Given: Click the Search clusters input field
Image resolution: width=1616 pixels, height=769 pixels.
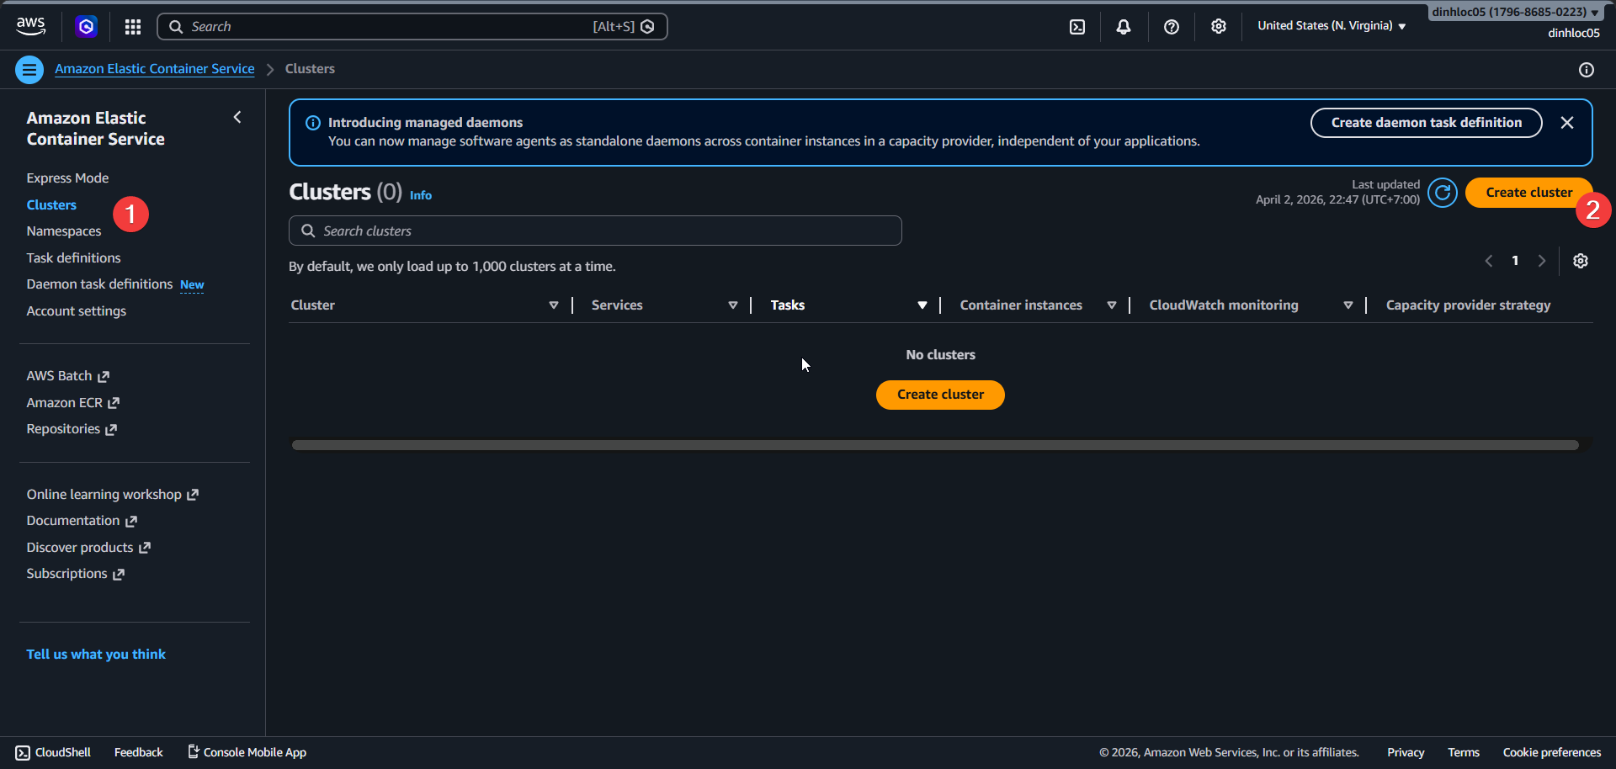Looking at the screenshot, I should [594, 230].
